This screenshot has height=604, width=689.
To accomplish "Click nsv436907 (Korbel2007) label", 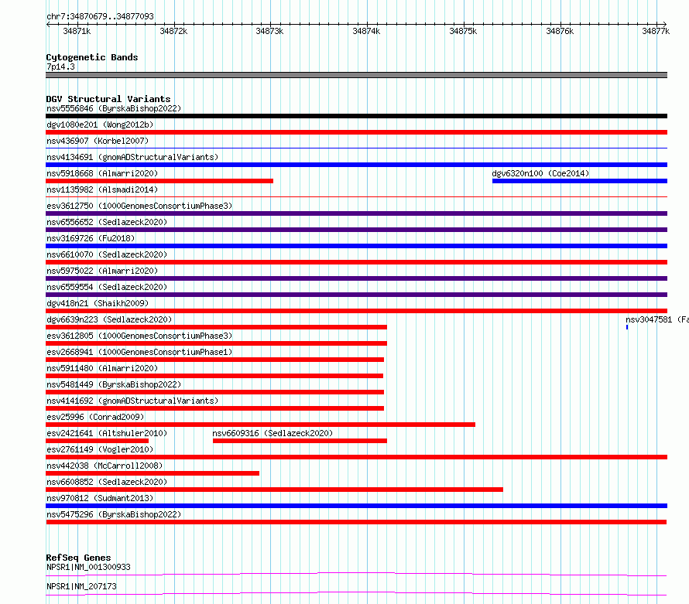I will pos(98,141).
